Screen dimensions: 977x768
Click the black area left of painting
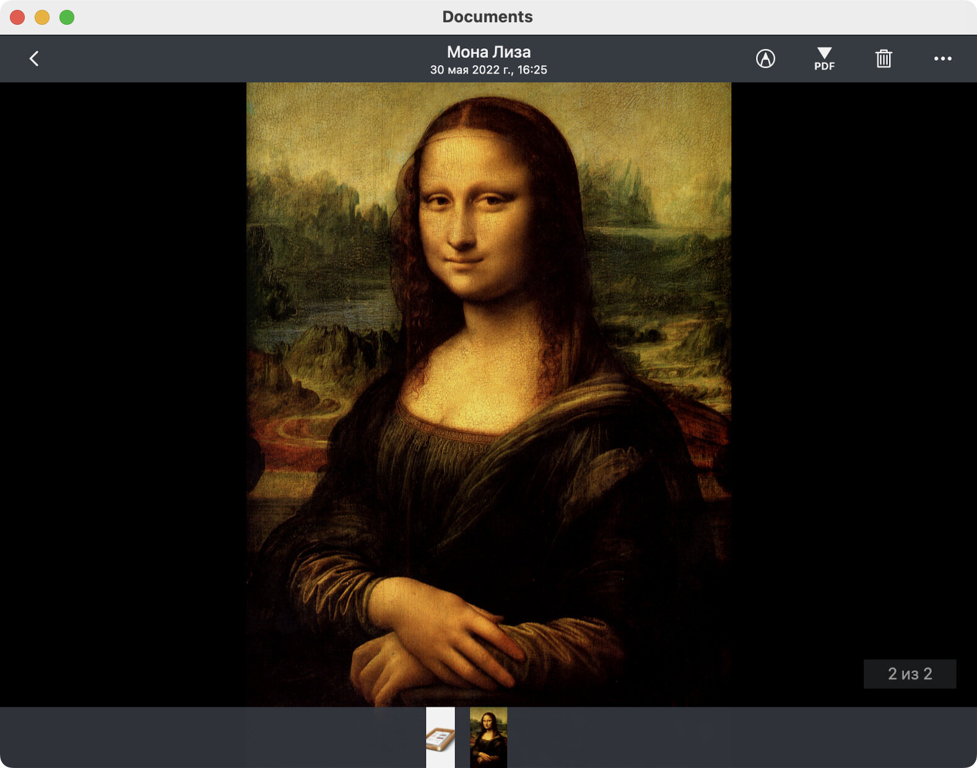tap(123, 395)
